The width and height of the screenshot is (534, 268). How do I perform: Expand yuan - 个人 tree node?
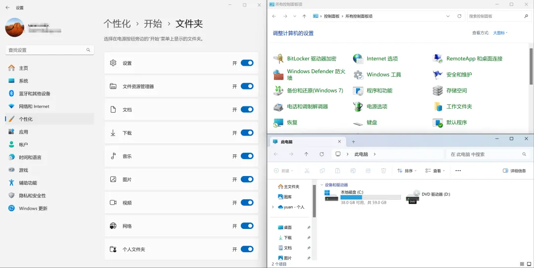273,207
